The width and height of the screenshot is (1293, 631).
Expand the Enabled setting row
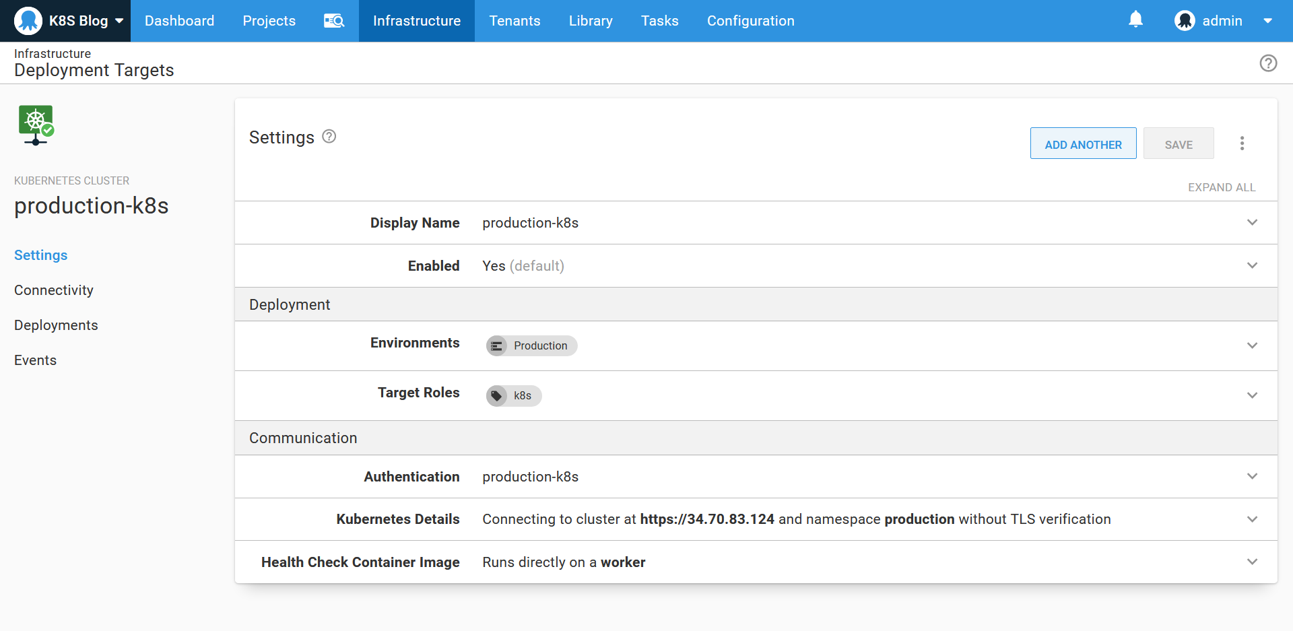pos(1252,266)
